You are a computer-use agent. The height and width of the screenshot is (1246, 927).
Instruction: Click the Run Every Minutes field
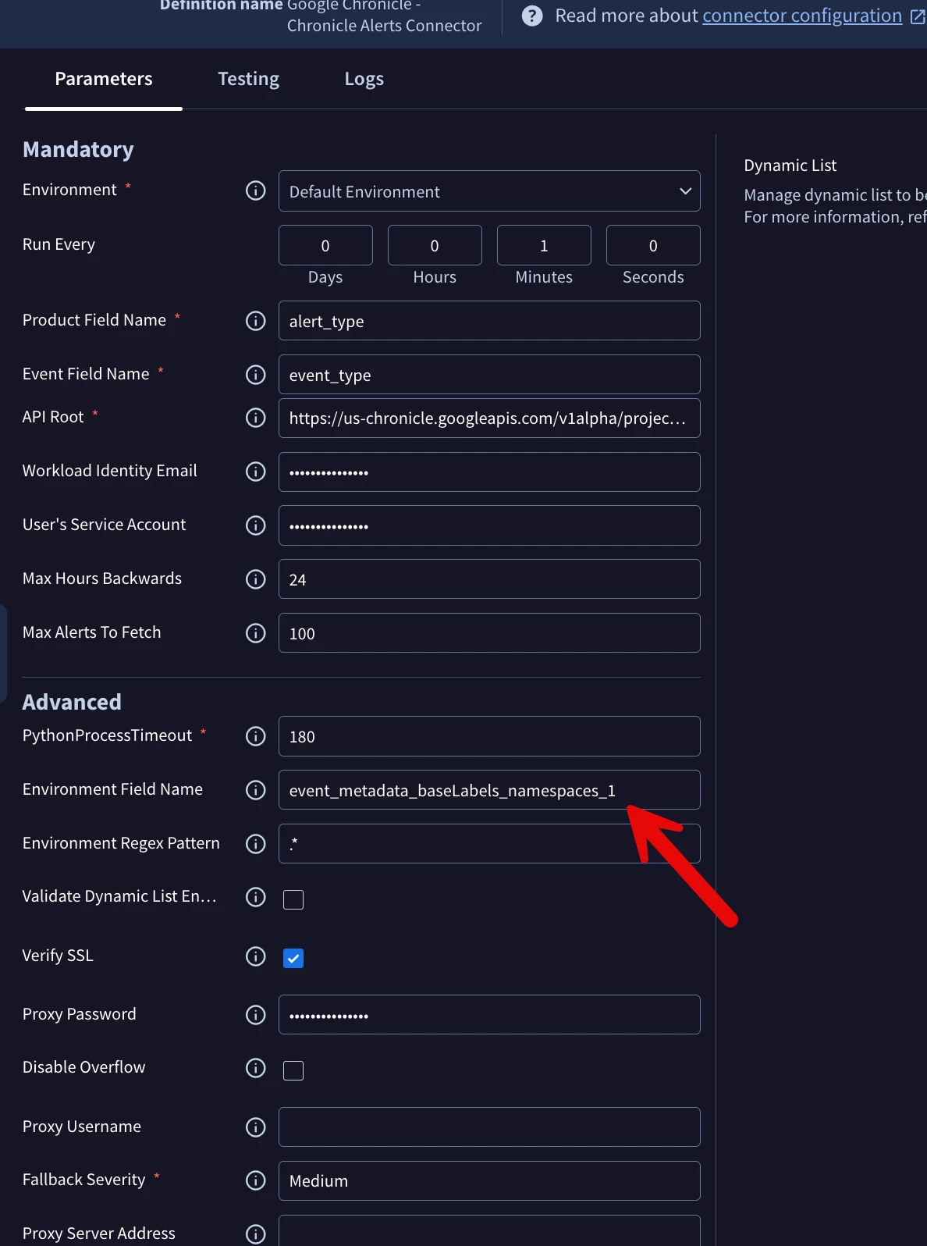tap(544, 246)
